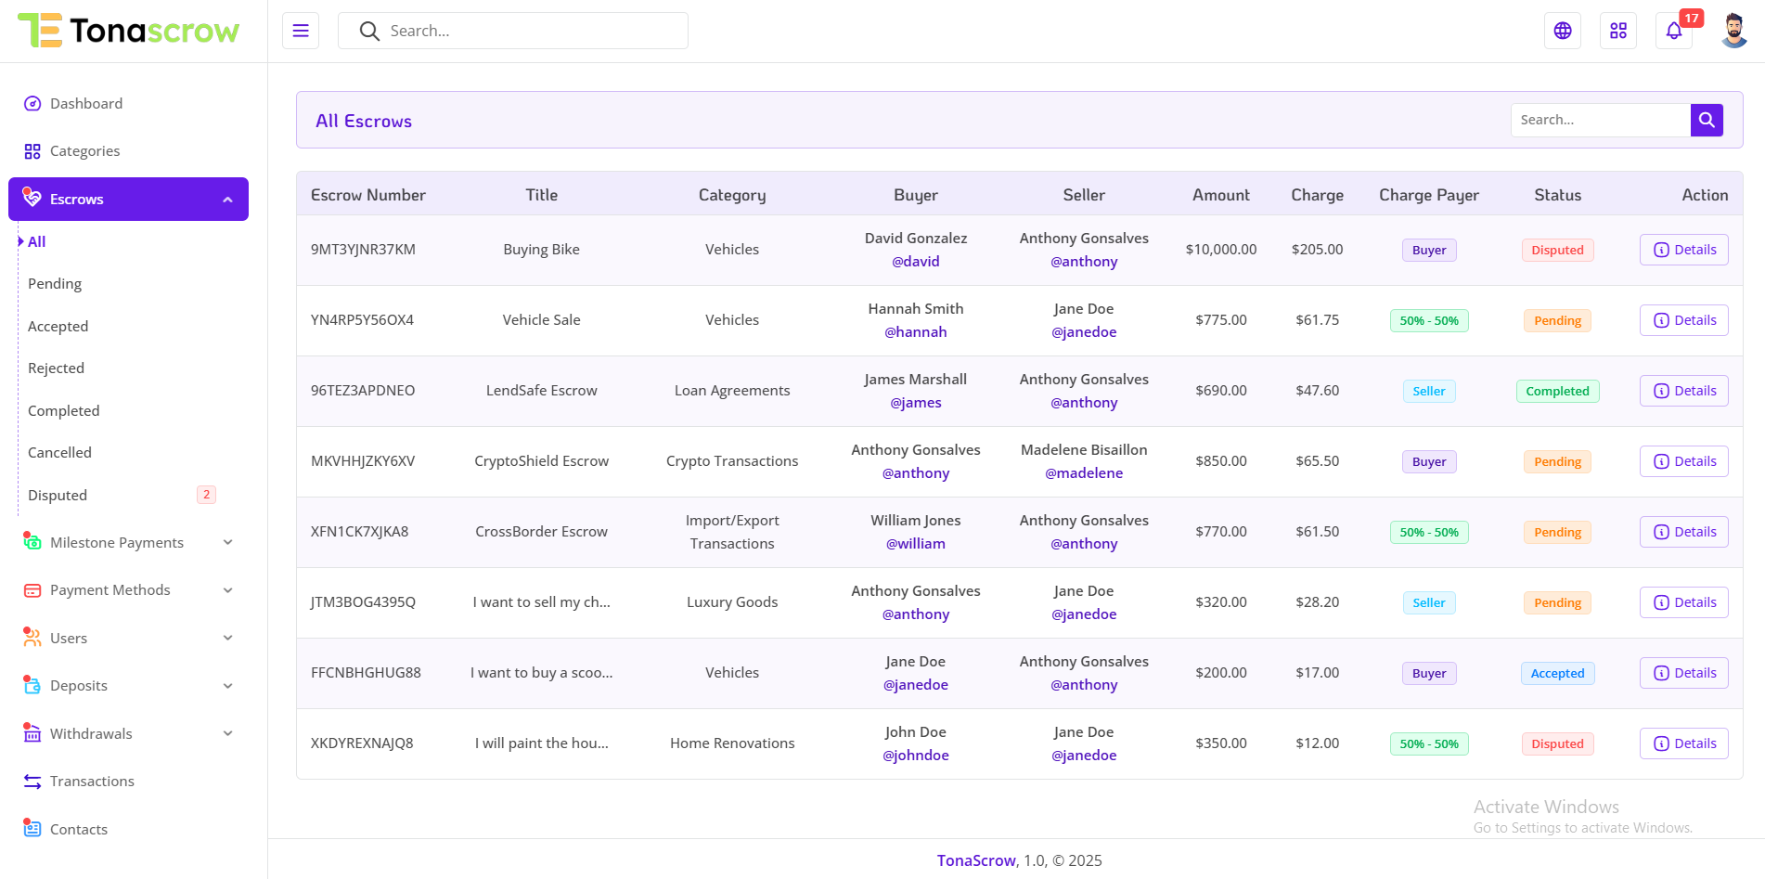Click the TonaScrow footer link
This screenshot has height=879, width=1765.
pos(976,860)
